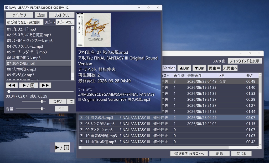Select the 09 ダンジョン.mp3 row in the library table
This screenshot has height=163, width=269.
pos(168,130)
